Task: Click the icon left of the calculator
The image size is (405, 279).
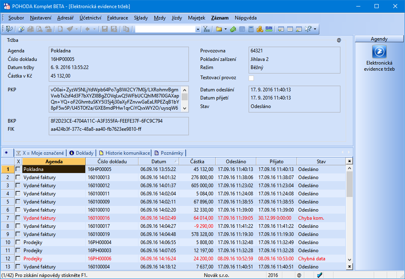Action: pos(242,29)
